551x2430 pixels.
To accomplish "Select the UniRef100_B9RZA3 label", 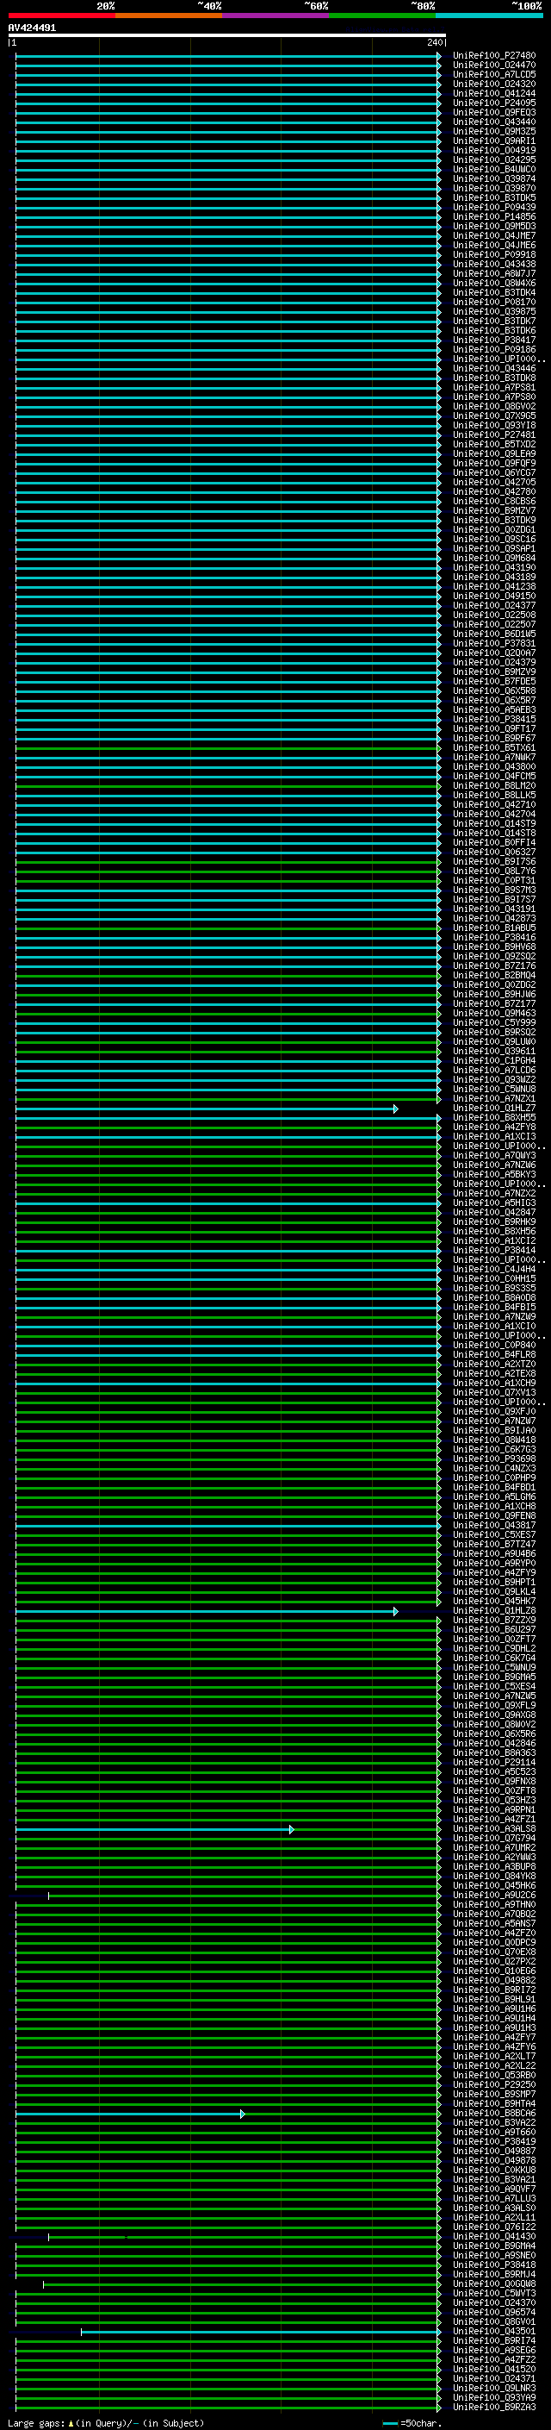I will [x=493, y=2408].
